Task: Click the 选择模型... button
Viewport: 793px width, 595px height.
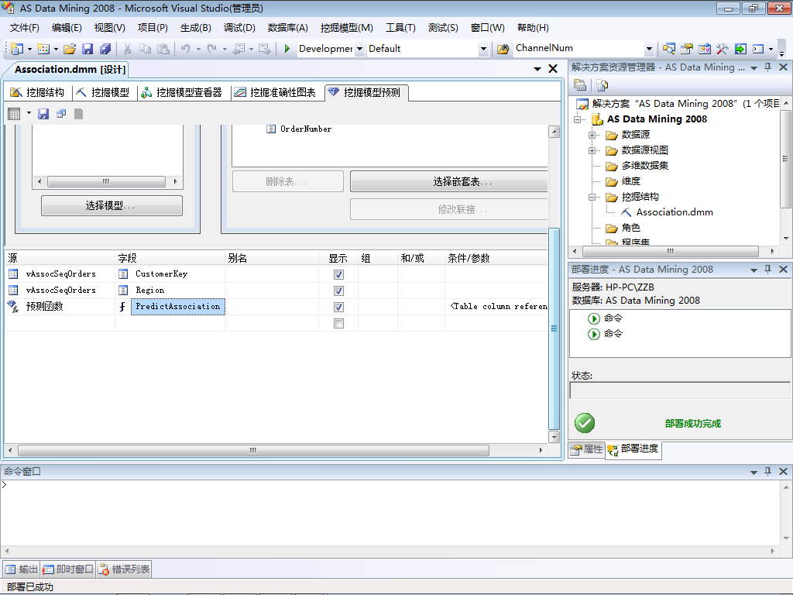Action: [x=112, y=205]
